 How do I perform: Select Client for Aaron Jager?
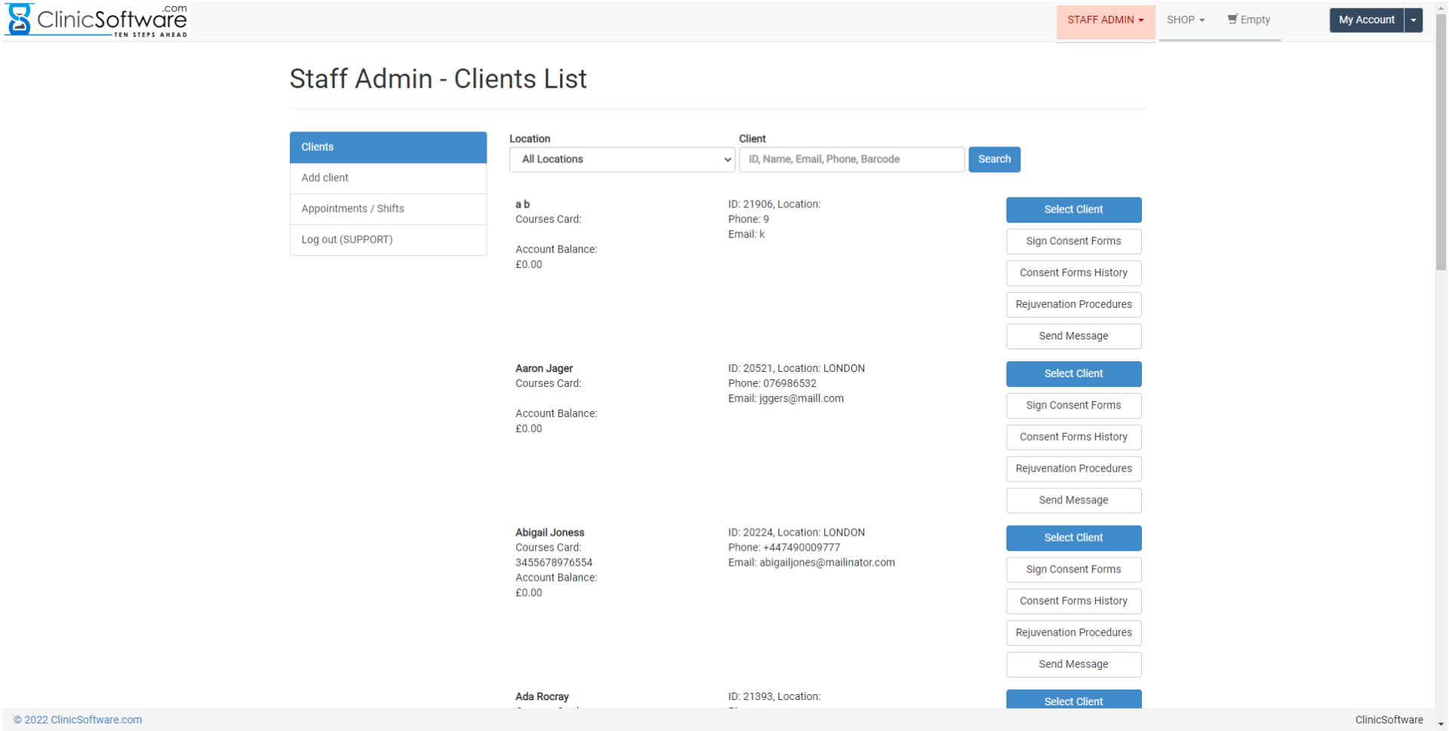coord(1073,373)
